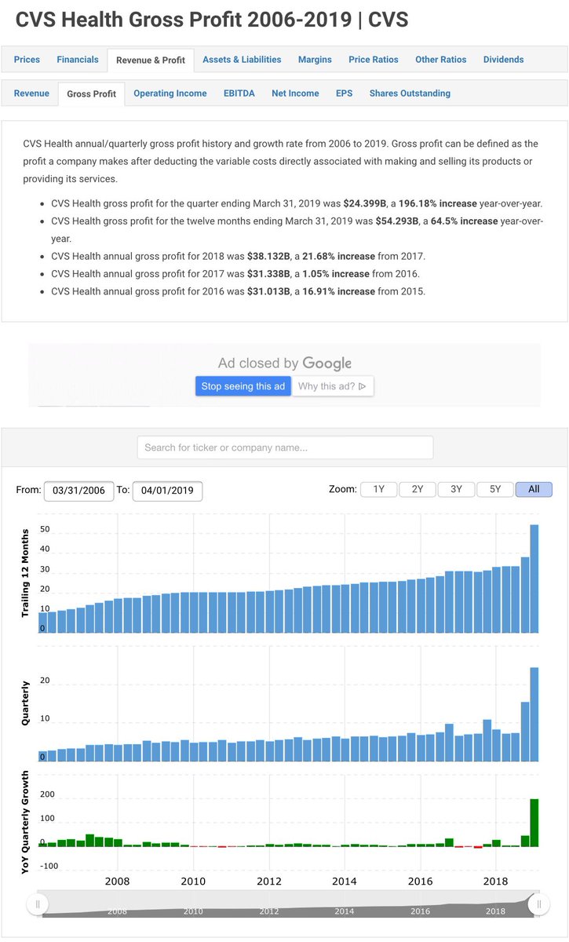Open the Financials tab
The width and height of the screenshot is (569, 942).
click(x=78, y=60)
